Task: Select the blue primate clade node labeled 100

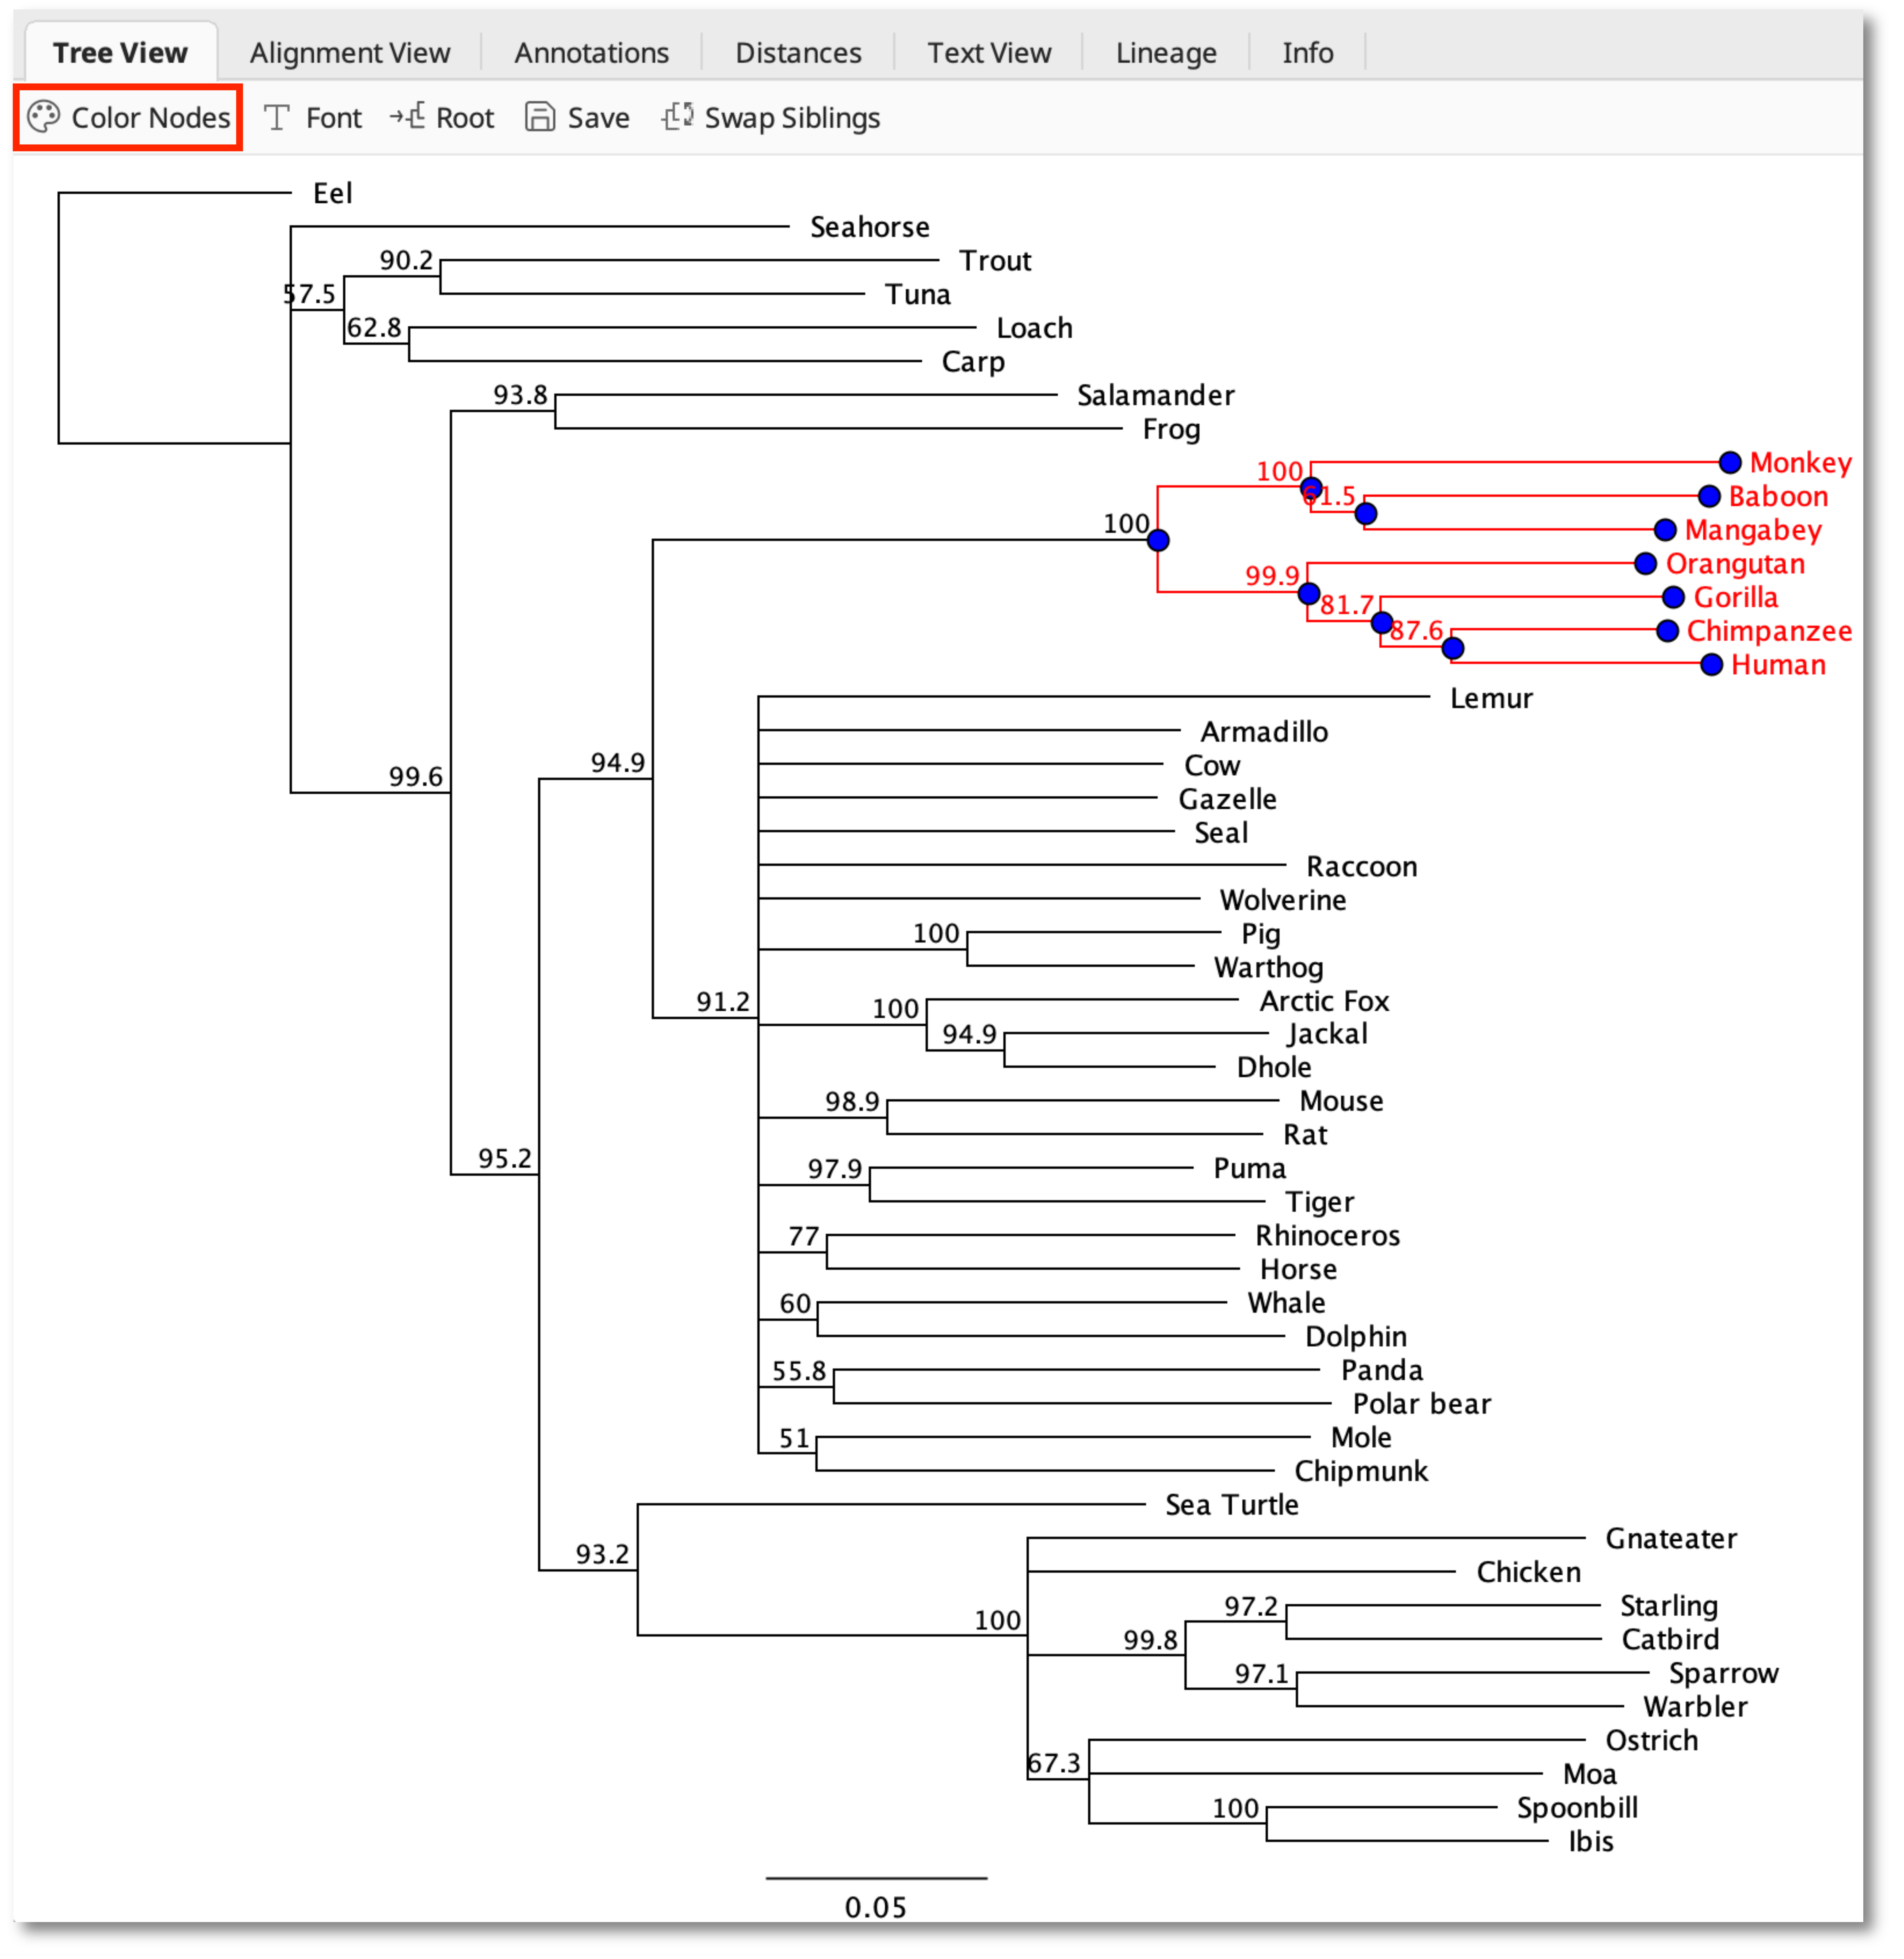Action: coord(1158,540)
